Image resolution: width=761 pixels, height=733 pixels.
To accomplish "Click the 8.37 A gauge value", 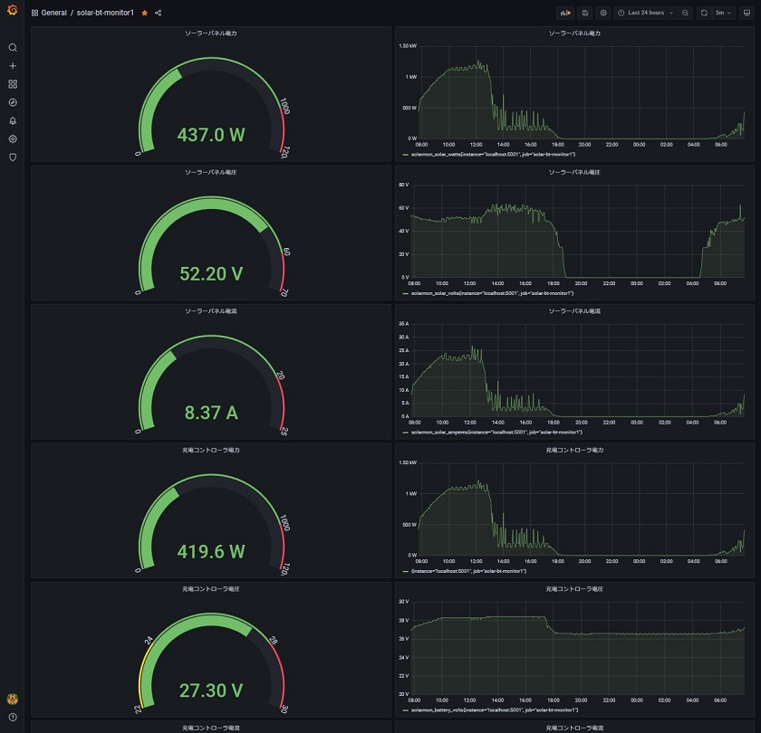I will [210, 413].
